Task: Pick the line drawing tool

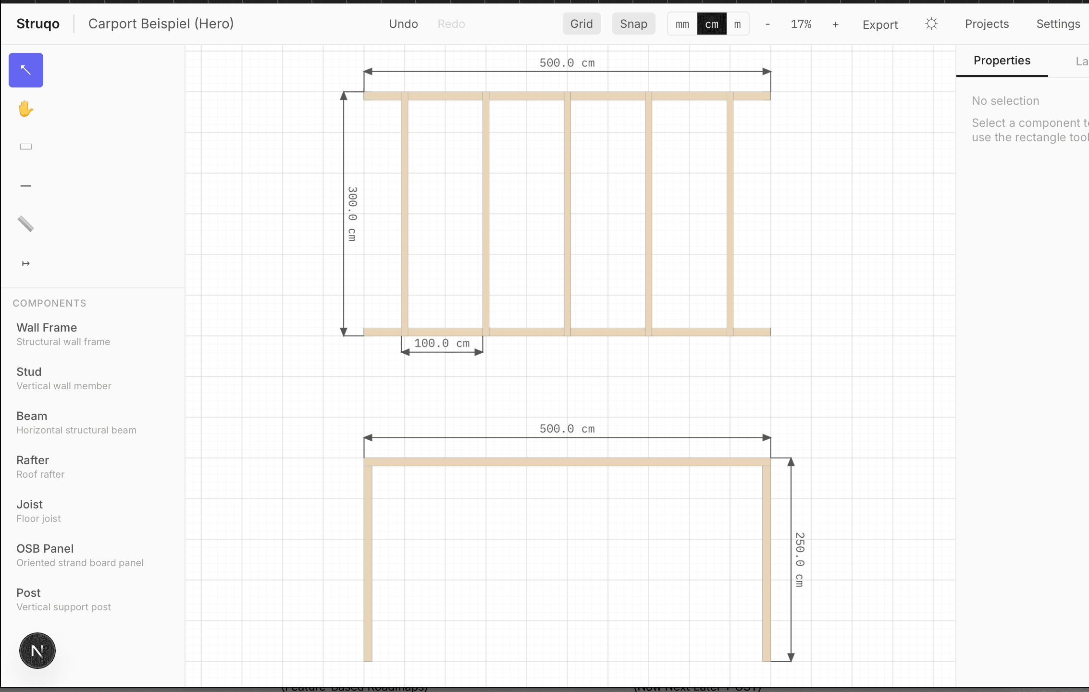Action: [26, 185]
